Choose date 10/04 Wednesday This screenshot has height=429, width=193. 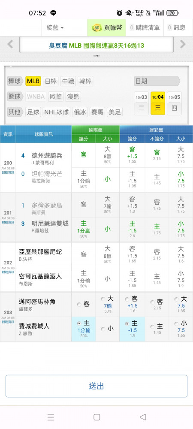click(x=158, y=103)
